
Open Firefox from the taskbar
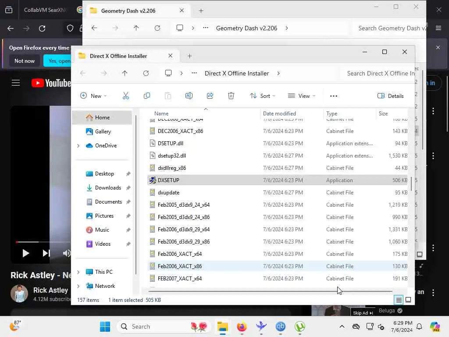tap(242, 326)
